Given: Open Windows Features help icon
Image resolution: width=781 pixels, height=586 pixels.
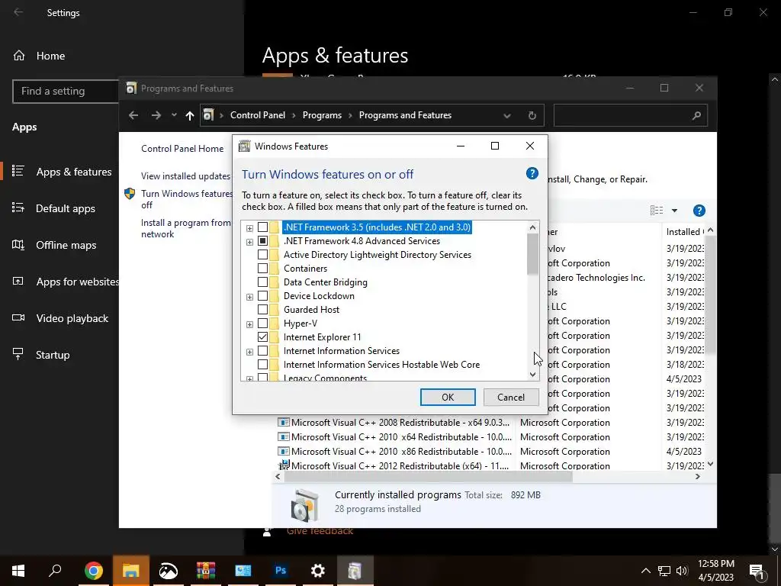Looking at the screenshot, I should pos(532,173).
